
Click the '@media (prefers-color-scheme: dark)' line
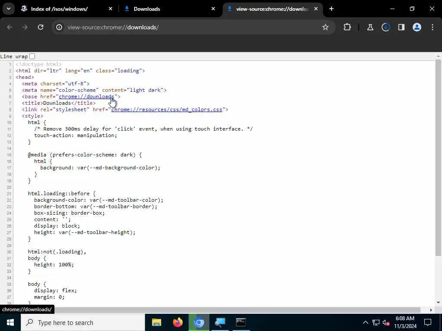point(85,155)
